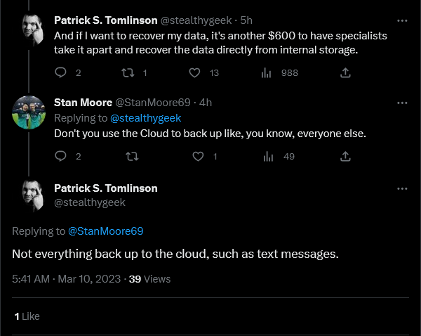This screenshot has height=336, width=421.
Task: Open the @stealthygeek mention link
Action: coord(145,118)
